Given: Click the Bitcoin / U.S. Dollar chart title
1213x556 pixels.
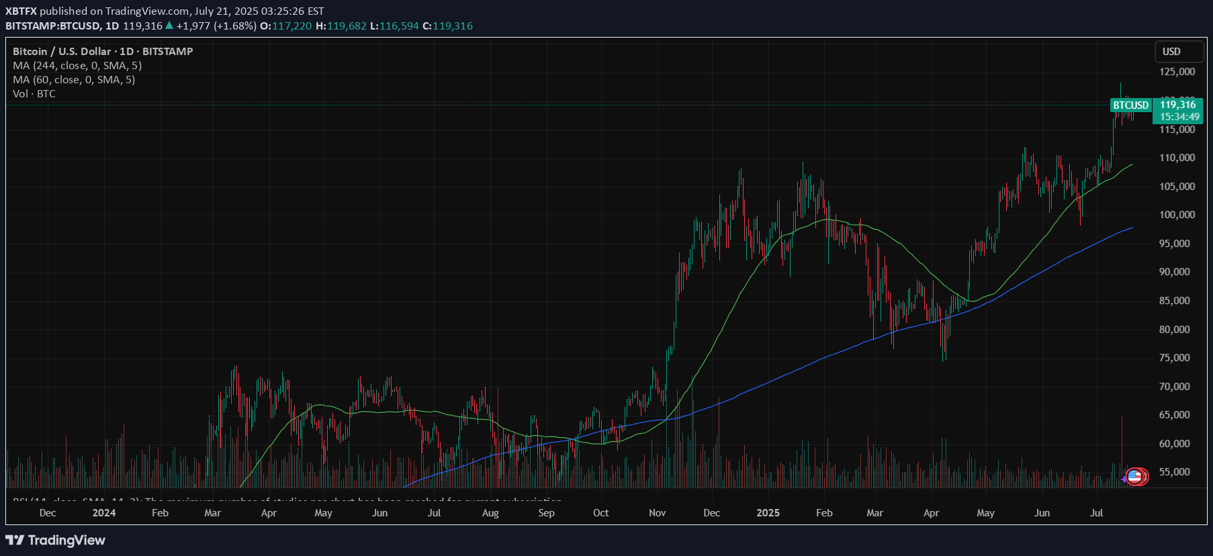Looking at the screenshot, I should [x=103, y=52].
